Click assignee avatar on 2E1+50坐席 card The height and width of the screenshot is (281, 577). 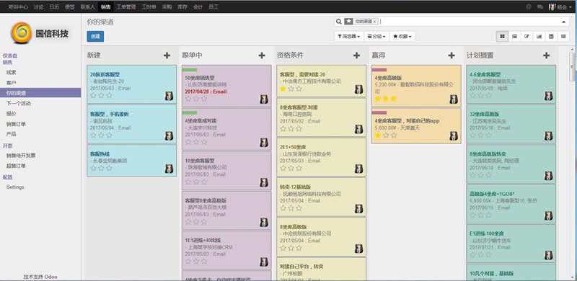(358, 169)
